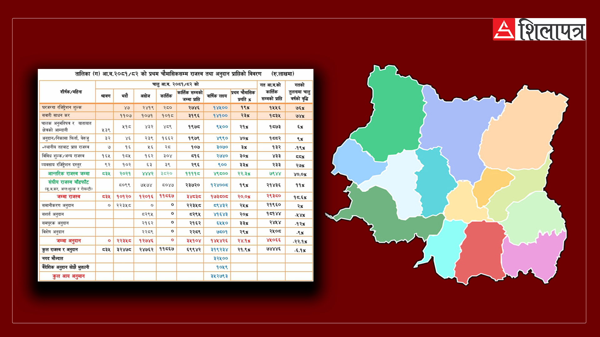Click the 'अनुदान/निकासा फिर्ता, बेरुजु' row label

point(66,138)
